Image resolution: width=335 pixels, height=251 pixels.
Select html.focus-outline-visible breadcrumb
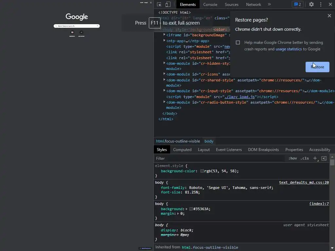click(178, 141)
